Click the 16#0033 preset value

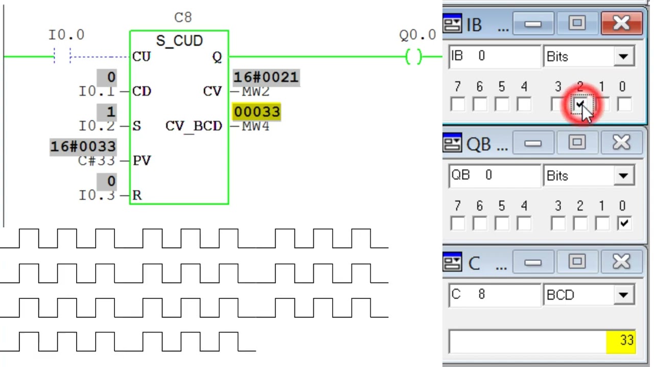click(x=83, y=147)
